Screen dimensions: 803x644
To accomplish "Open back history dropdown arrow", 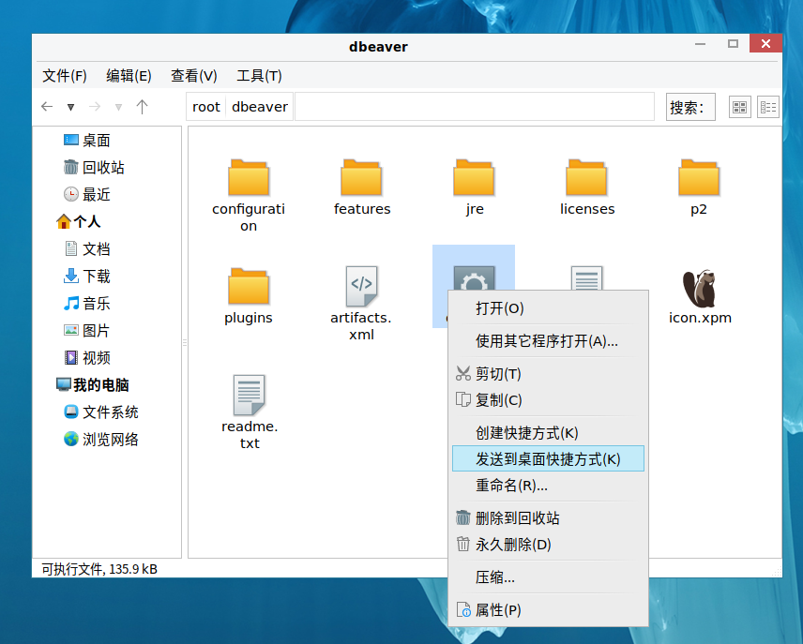I will coord(70,107).
